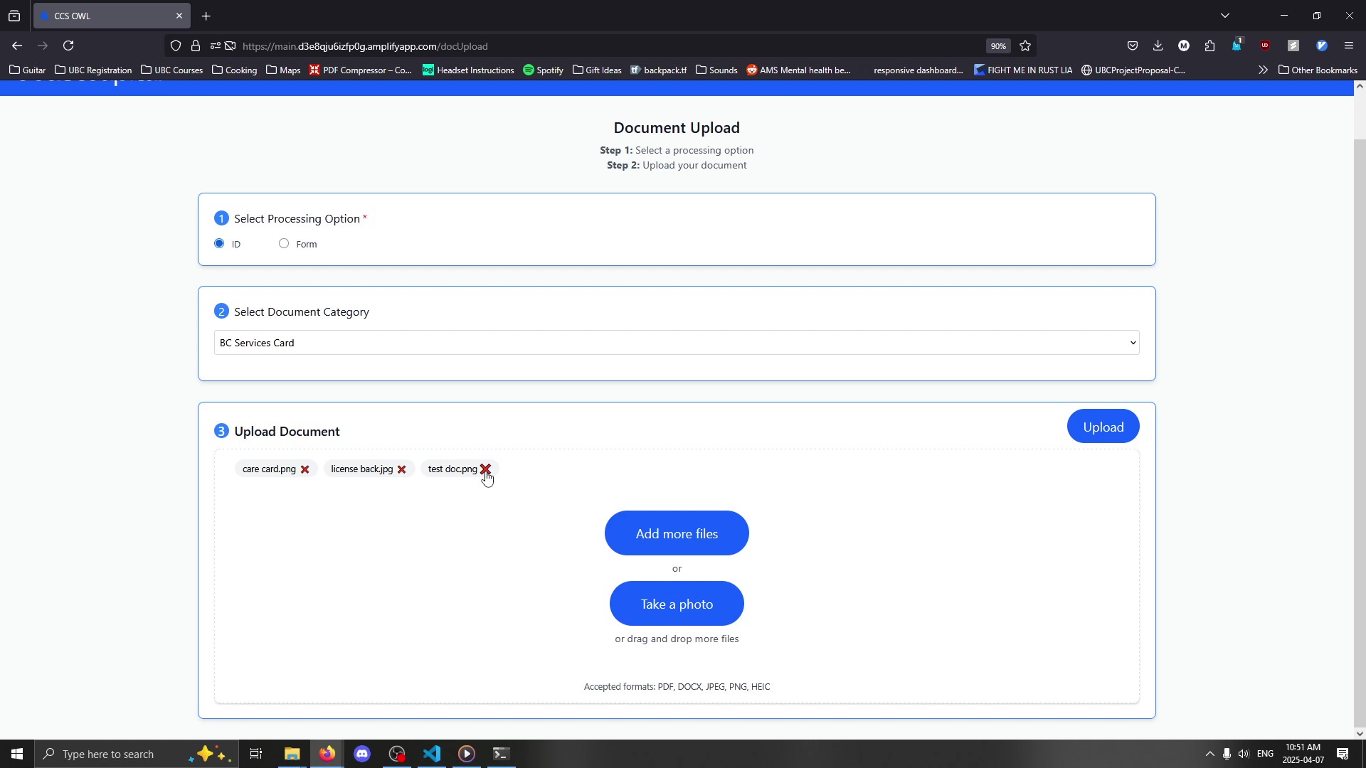Click the Upload button

pos(1103,427)
